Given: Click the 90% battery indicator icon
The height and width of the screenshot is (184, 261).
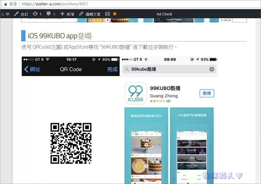Looking at the screenshot, I should pyautogui.click(x=115, y=59).
